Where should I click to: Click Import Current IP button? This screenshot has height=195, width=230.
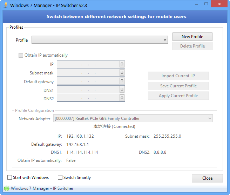point(178,76)
